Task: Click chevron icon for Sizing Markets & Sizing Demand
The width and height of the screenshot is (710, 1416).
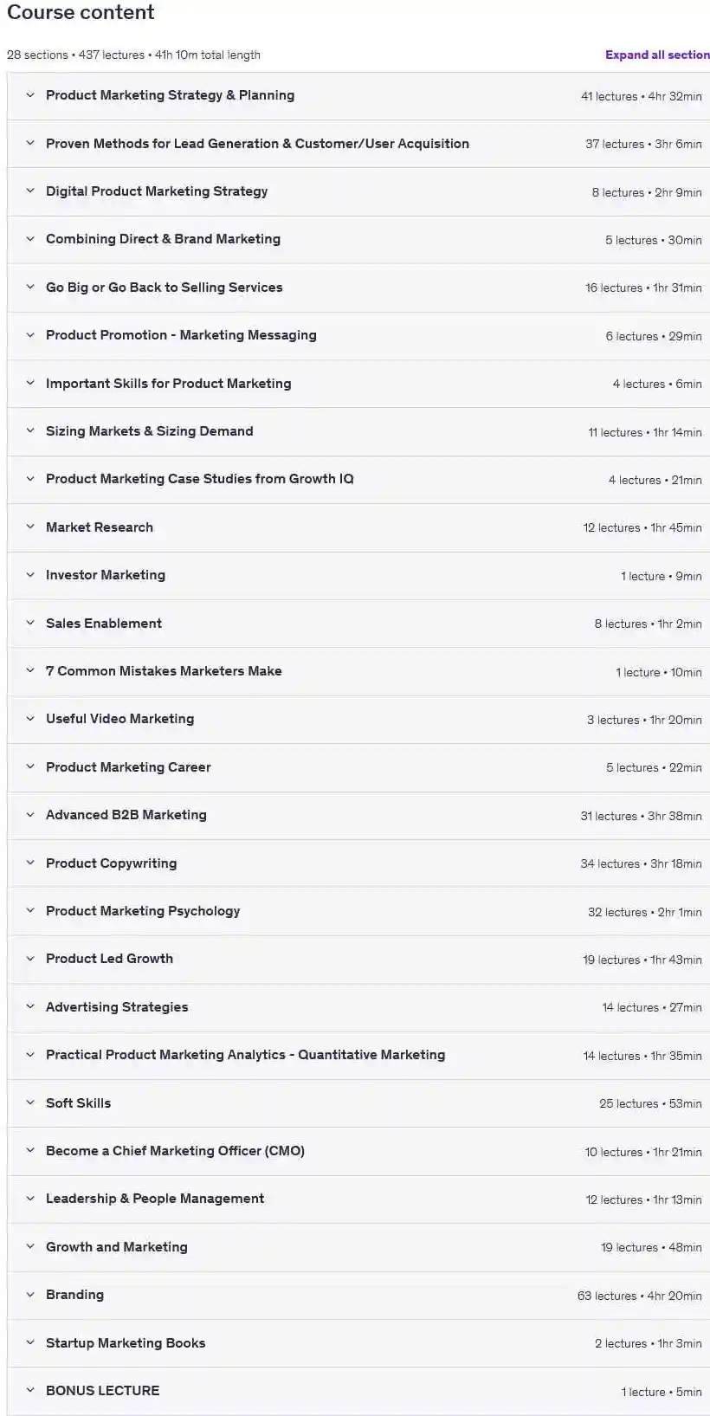Action: (x=30, y=431)
